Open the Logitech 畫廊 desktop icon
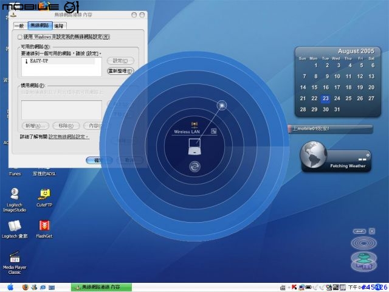This screenshot has width=389, height=292. [x=15, y=229]
